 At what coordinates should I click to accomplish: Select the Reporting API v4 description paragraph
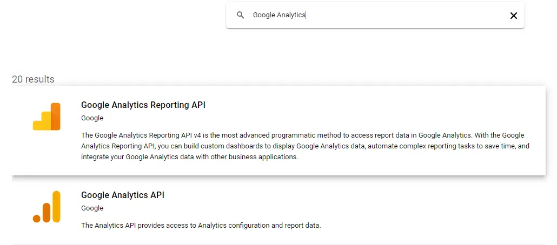(303, 146)
